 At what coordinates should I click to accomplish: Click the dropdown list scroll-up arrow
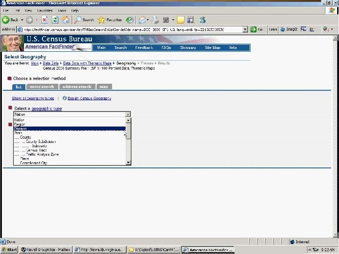[x=128, y=120]
